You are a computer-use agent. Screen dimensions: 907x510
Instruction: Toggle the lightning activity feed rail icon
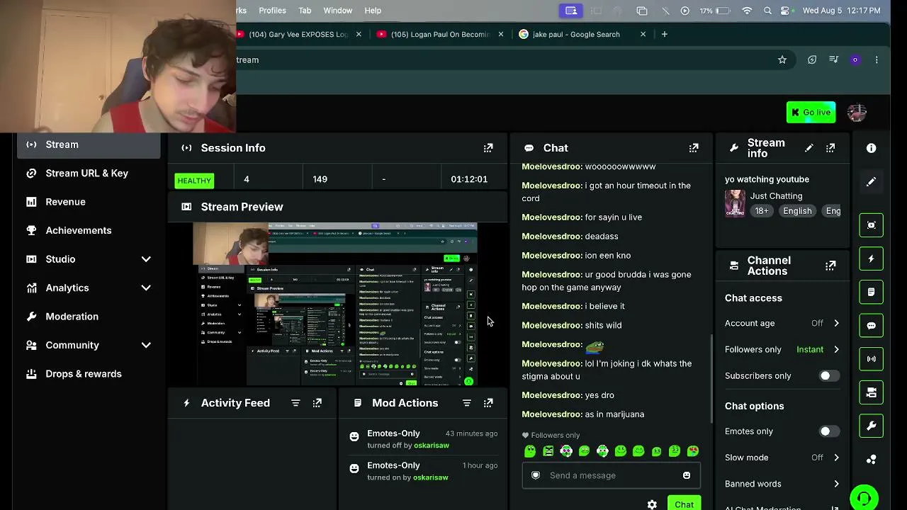pos(871,259)
